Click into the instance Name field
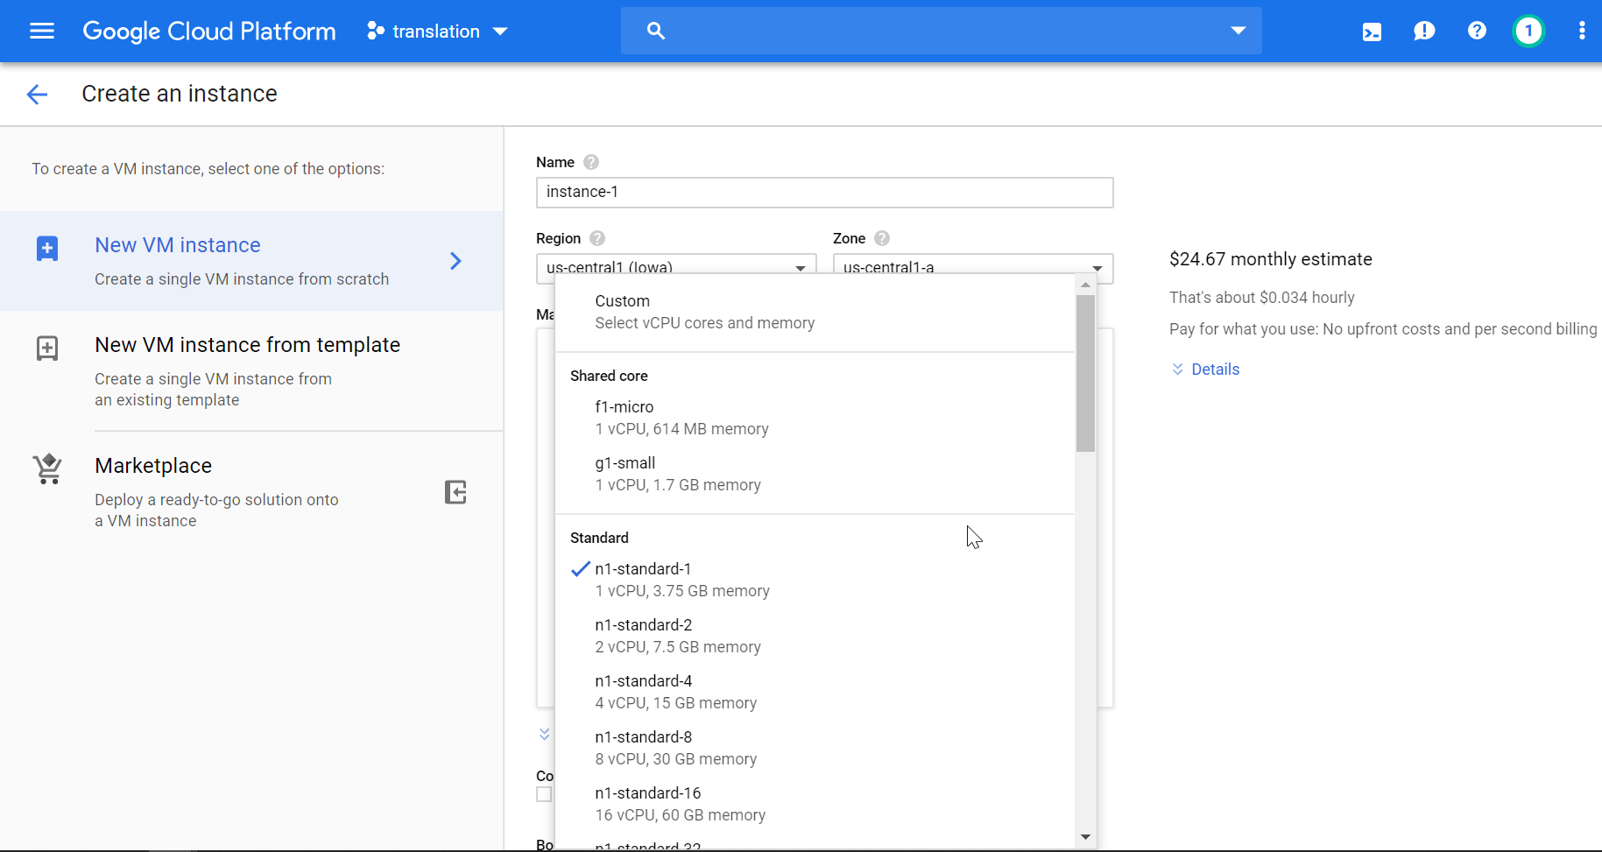Image resolution: width=1602 pixels, height=852 pixels. pyautogui.click(x=823, y=193)
